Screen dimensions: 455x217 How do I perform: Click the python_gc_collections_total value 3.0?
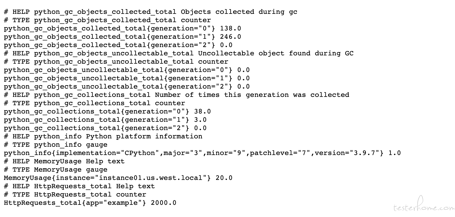(x=200, y=120)
